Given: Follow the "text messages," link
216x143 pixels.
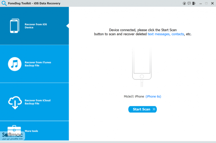Looking at the screenshot, I should click(x=159, y=34).
